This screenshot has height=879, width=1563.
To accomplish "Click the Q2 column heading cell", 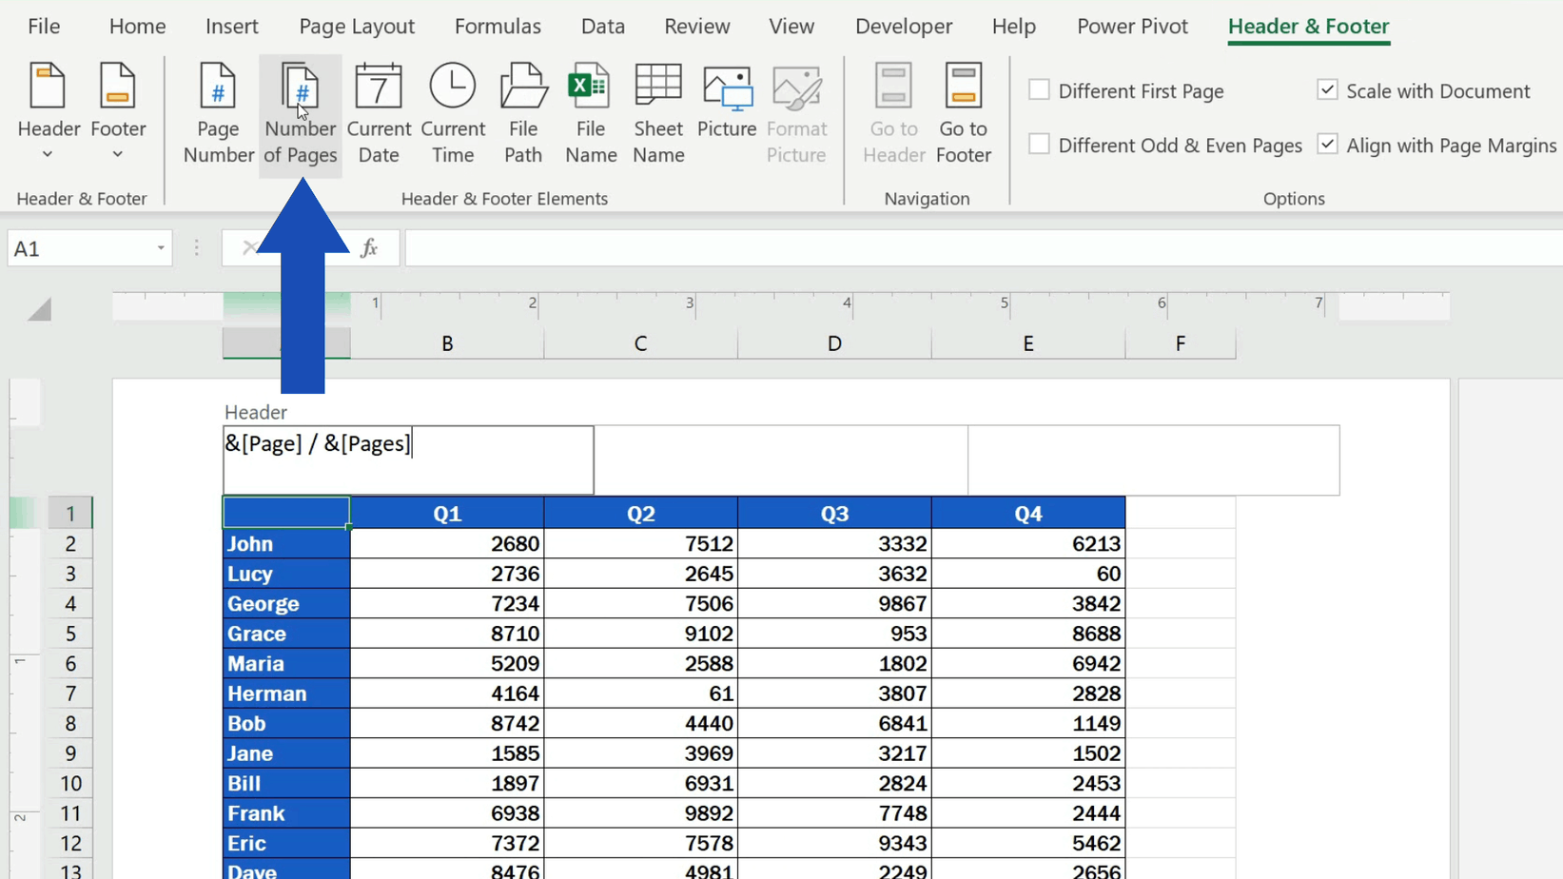I will pyautogui.click(x=641, y=514).
